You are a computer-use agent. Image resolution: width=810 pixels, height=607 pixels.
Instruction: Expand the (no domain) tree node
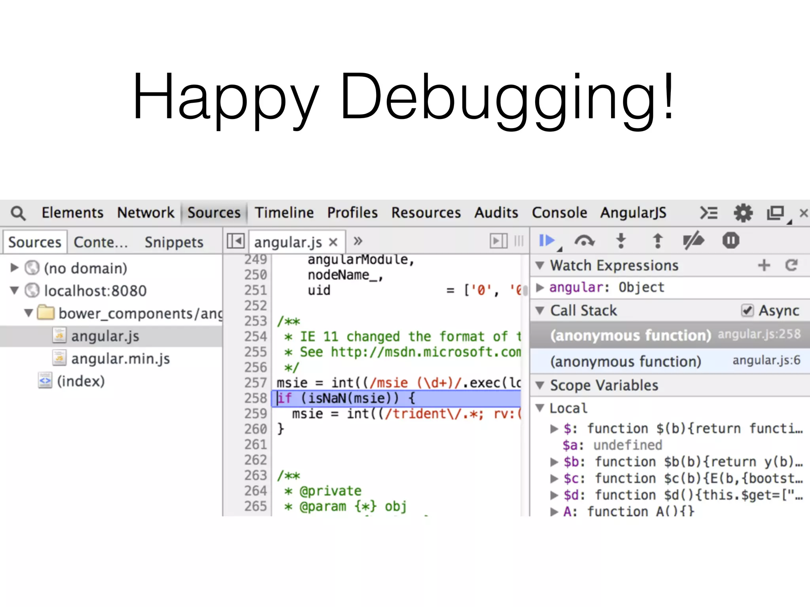[x=14, y=268]
